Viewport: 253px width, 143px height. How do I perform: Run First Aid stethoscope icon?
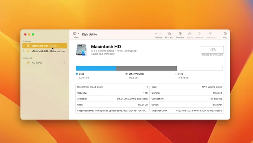(169, 33)
